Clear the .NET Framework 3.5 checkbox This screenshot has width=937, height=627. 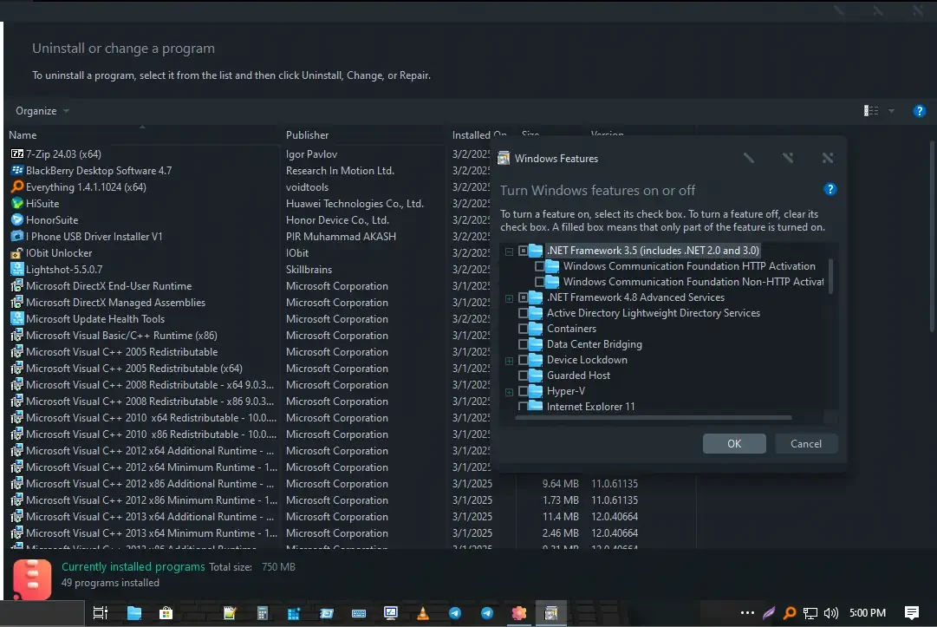click(x=524, y=250)
